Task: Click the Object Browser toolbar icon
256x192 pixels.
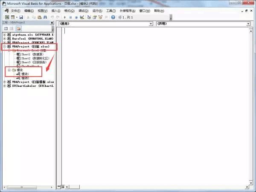Action: [x=100, y=17]
